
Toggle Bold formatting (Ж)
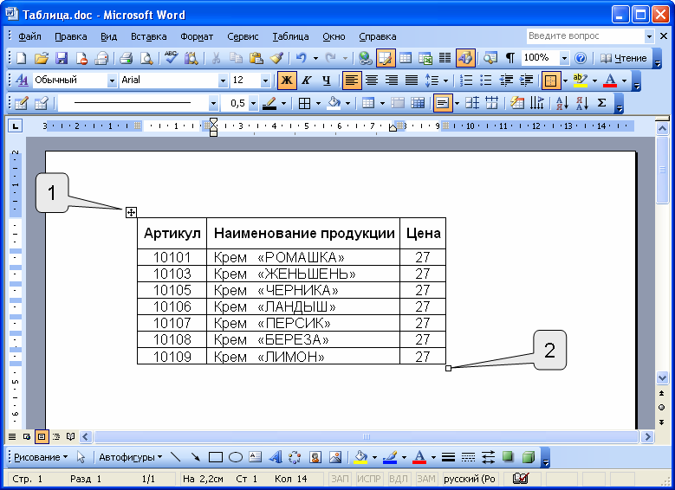pos(287,81)
